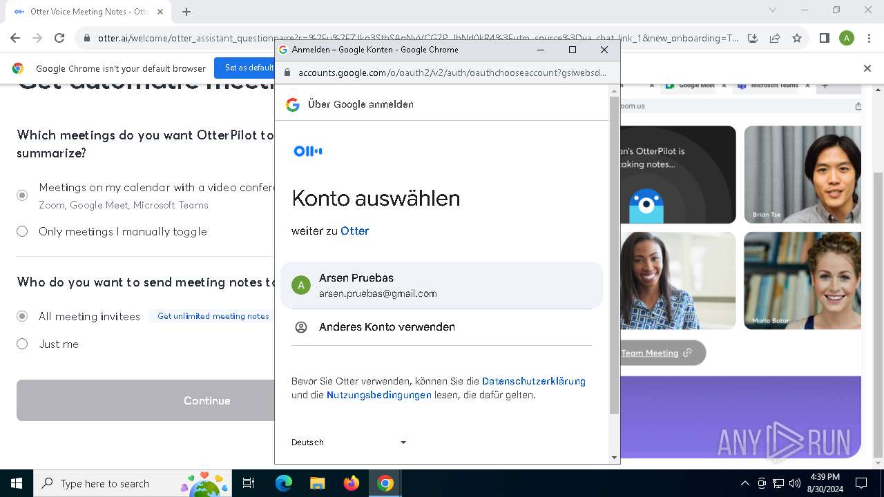This screenshot has height=497, width=884.
Task: Open the Chrome profile avatar A
Action: click(847, 38)
